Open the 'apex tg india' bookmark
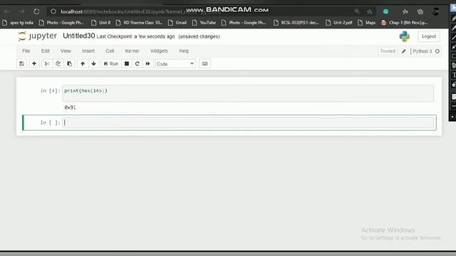 pos(18,23)
